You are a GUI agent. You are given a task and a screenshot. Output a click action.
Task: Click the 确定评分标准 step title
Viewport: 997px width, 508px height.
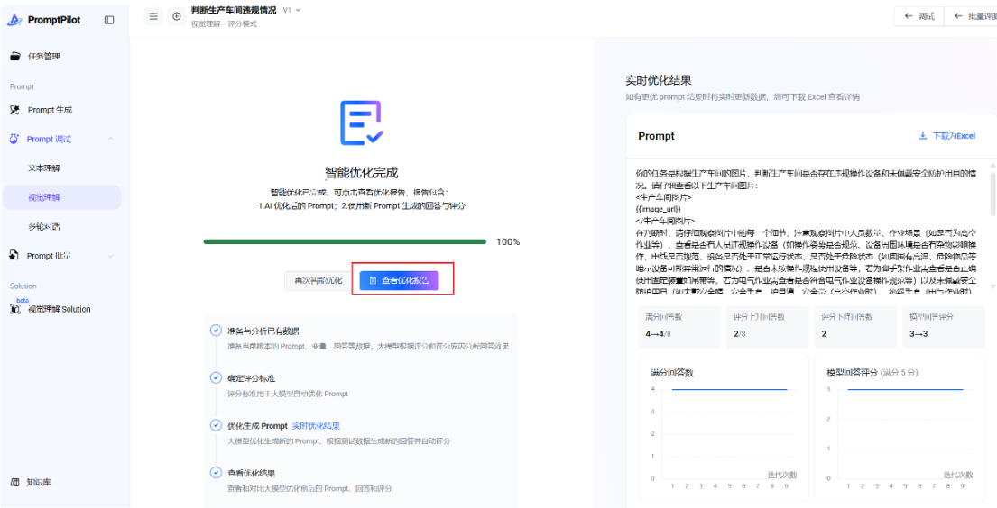(251, 378)
